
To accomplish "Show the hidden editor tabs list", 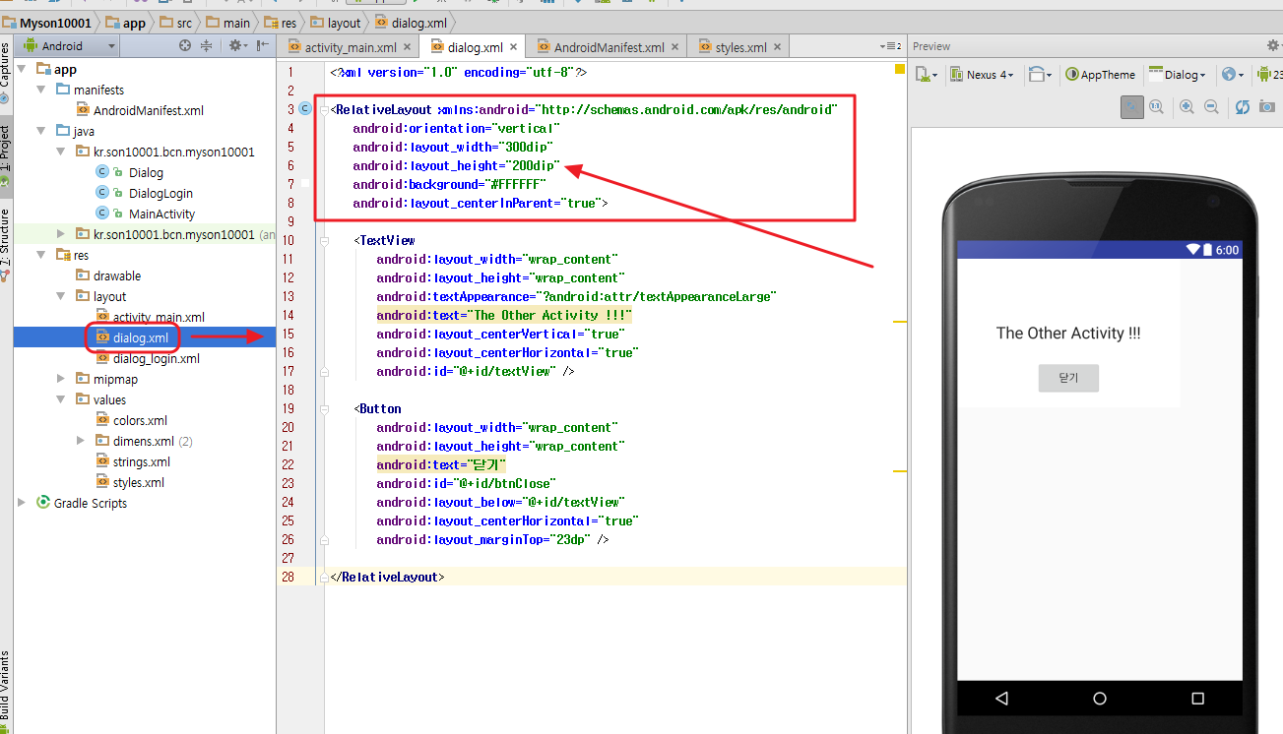I will pos(890,46).
